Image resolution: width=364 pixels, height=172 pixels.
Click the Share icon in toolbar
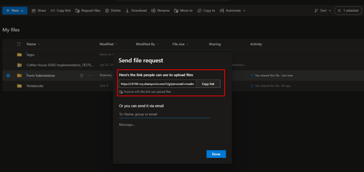[34, 11]
